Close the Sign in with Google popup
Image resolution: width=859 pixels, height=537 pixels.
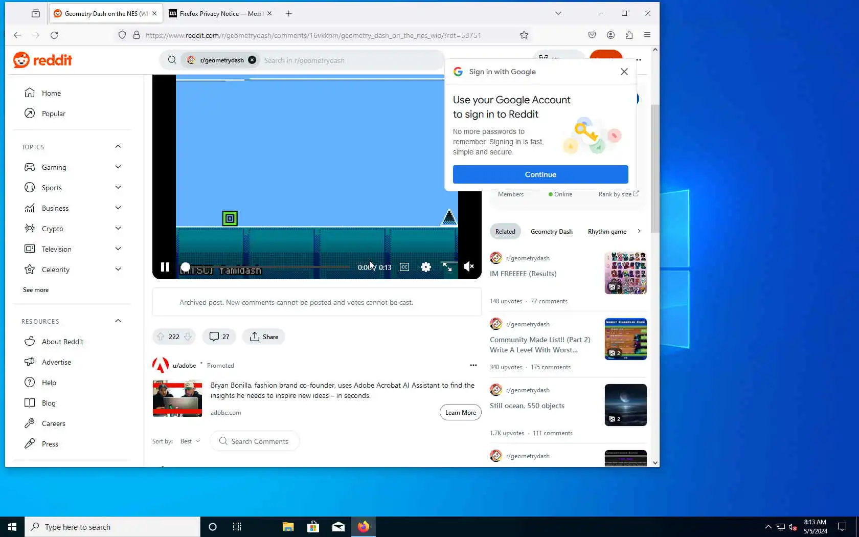point(624,72)
